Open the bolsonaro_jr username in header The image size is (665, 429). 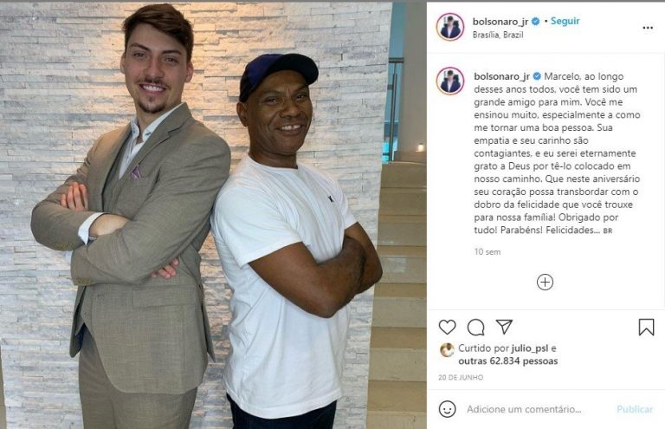pos(500,21)
